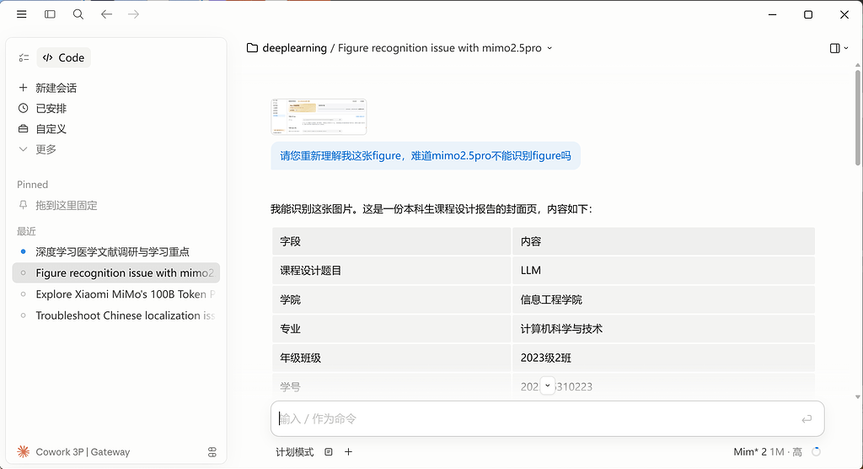Viewport: 863px width, 469px height.
Task: Click the note icon beside 计划模式
Action: [x=329, y=452]
